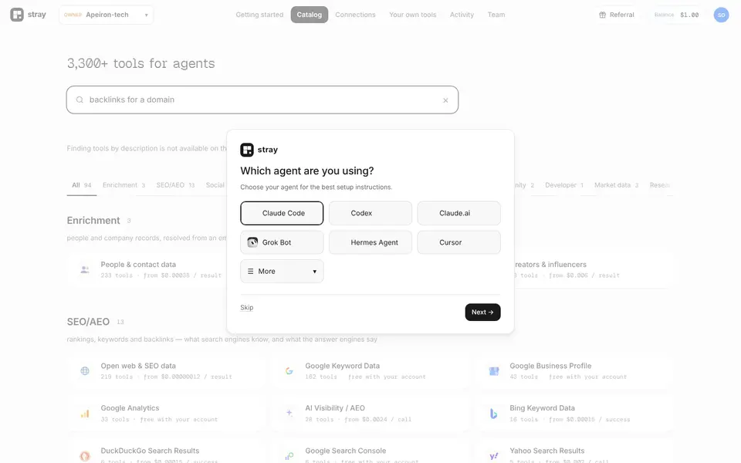Choose Hermes Agent option

370,242
